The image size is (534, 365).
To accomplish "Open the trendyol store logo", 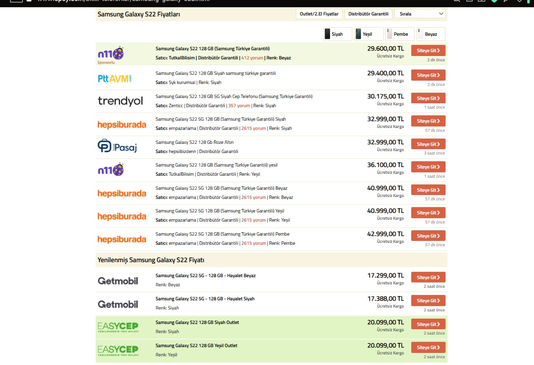I will pos(120,101).
